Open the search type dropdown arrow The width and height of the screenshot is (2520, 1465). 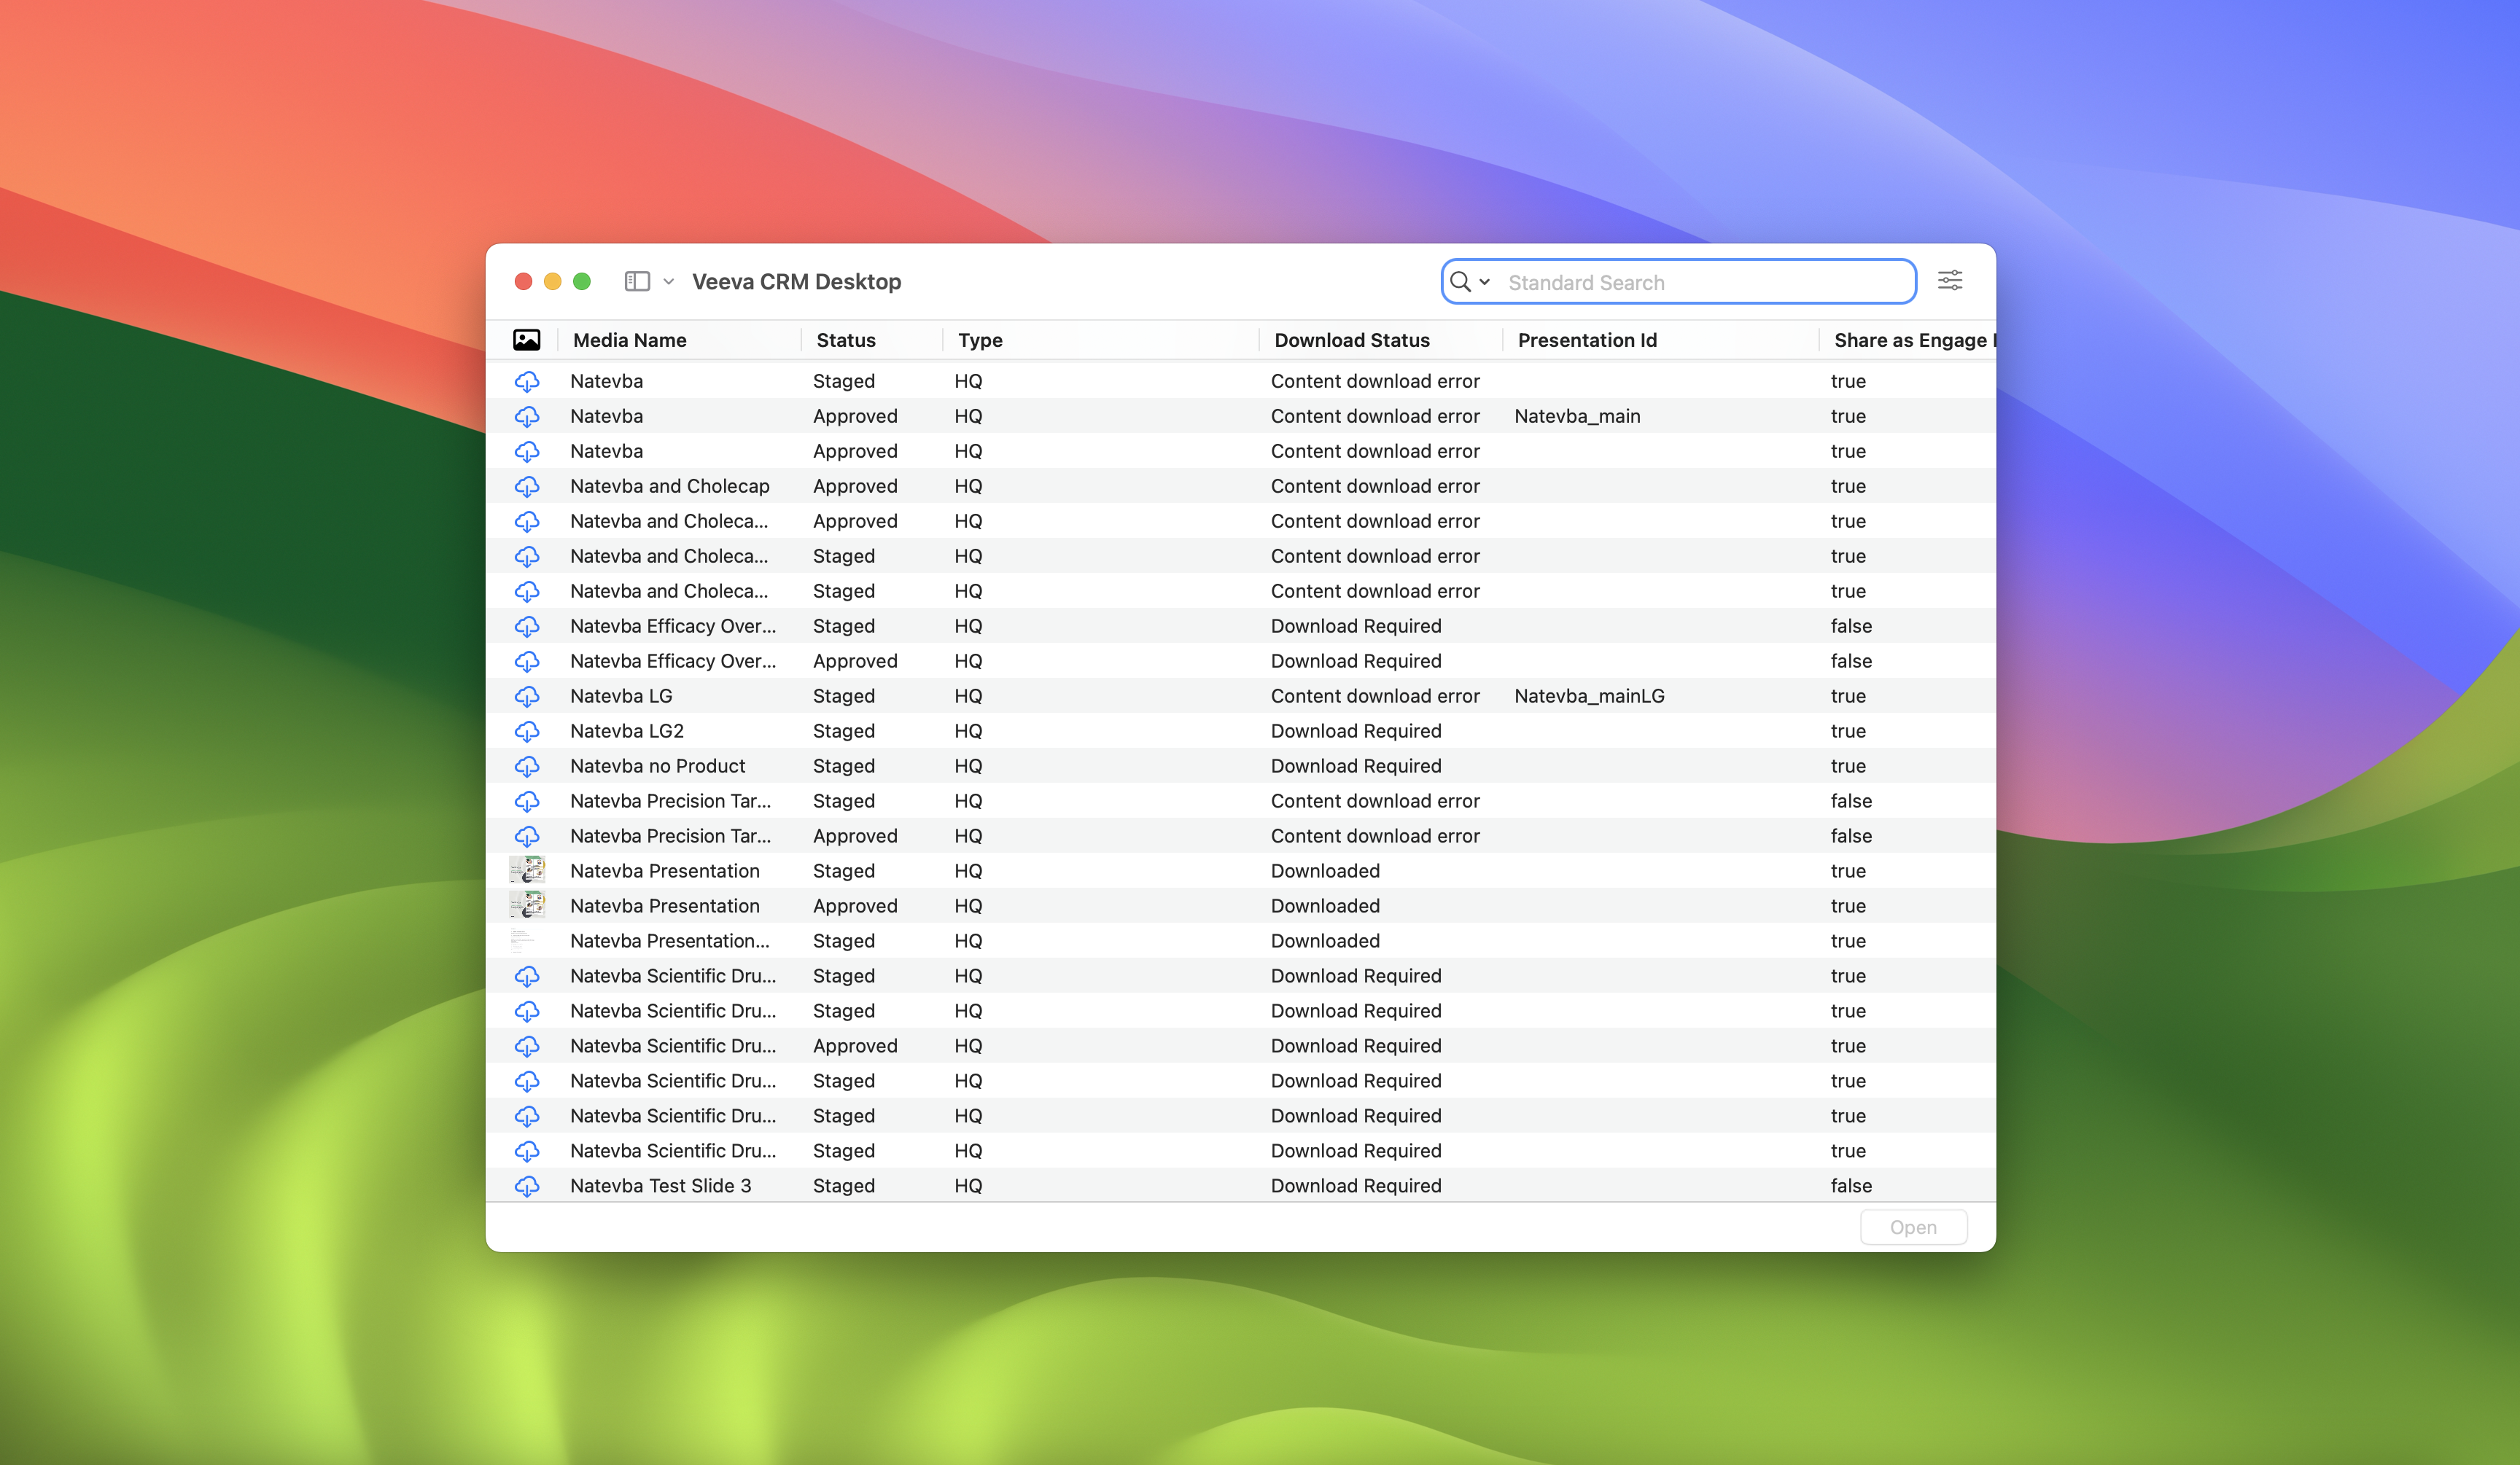[x=1485, y=282]
